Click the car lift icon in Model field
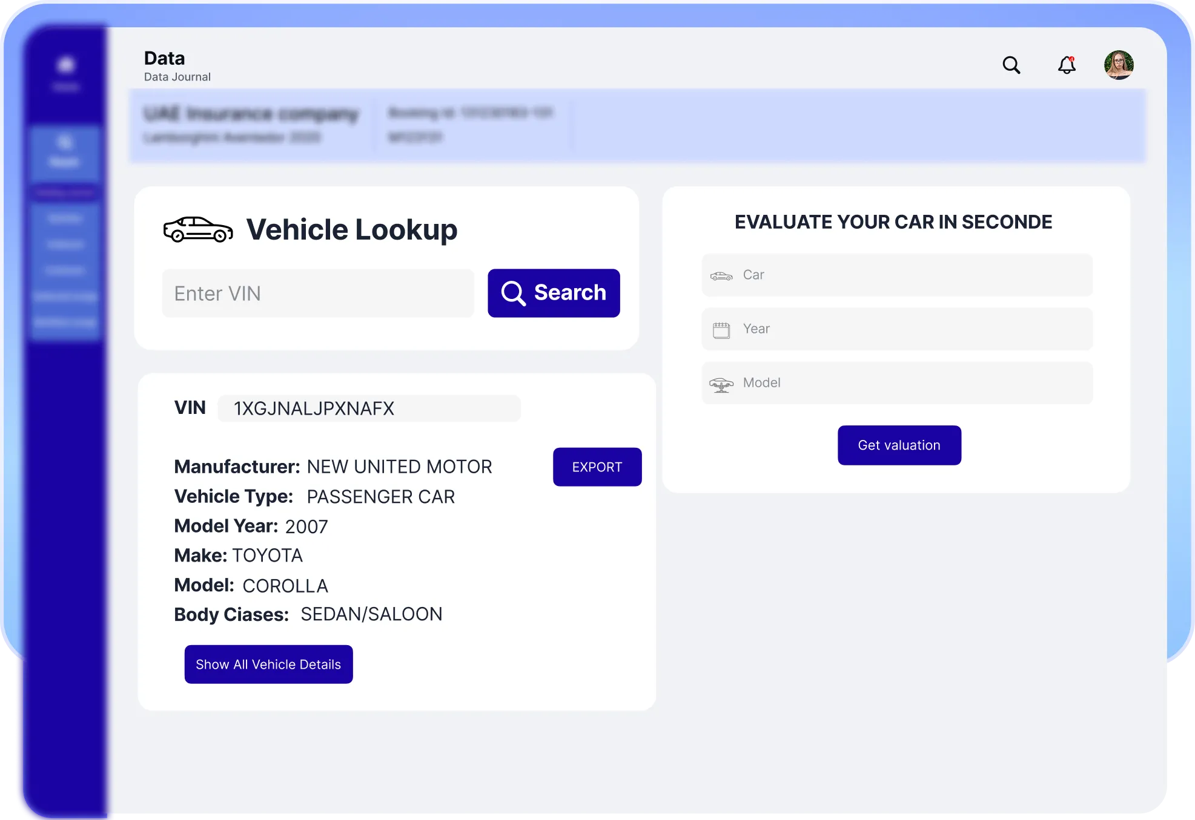Screen dimensions: 1195x820 pyautogui.click(x=721, y=384)
